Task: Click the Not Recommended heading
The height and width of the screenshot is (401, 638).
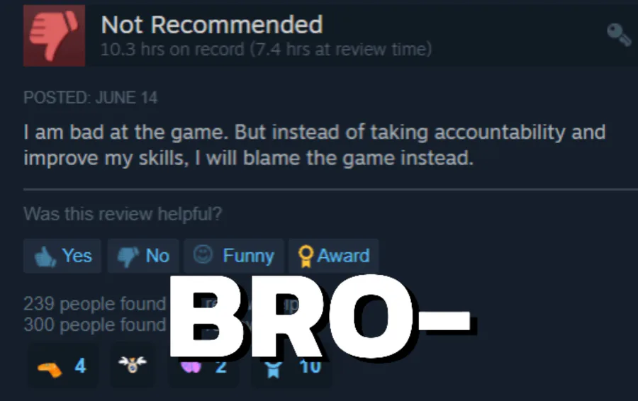Action: pos(212,25)
